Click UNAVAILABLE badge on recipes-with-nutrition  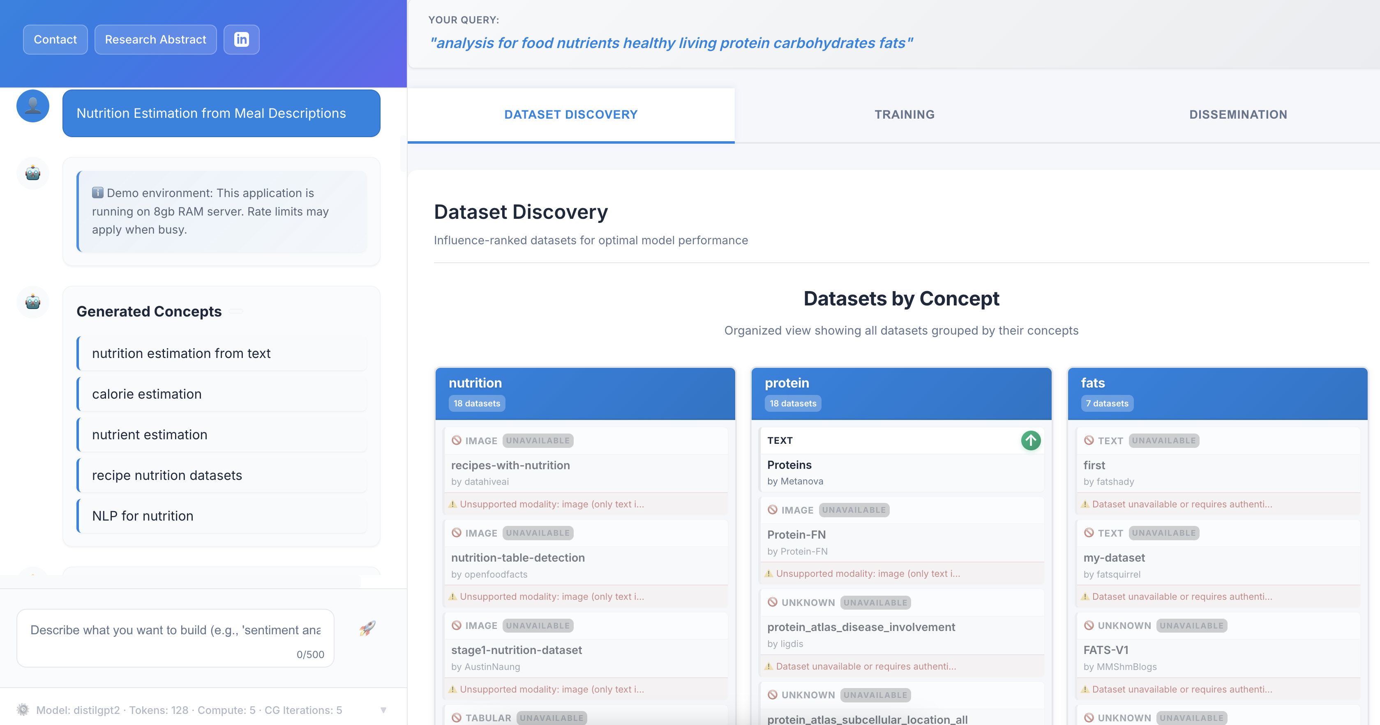click(x=538, y=441)
